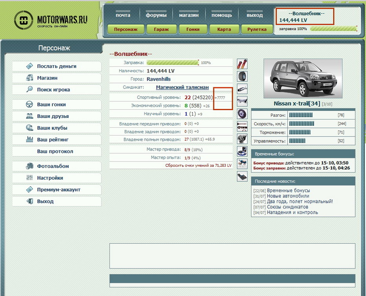This screenshot has height=296, width=366.
Task: Select the tire part icon
Action: coord(242,76)
